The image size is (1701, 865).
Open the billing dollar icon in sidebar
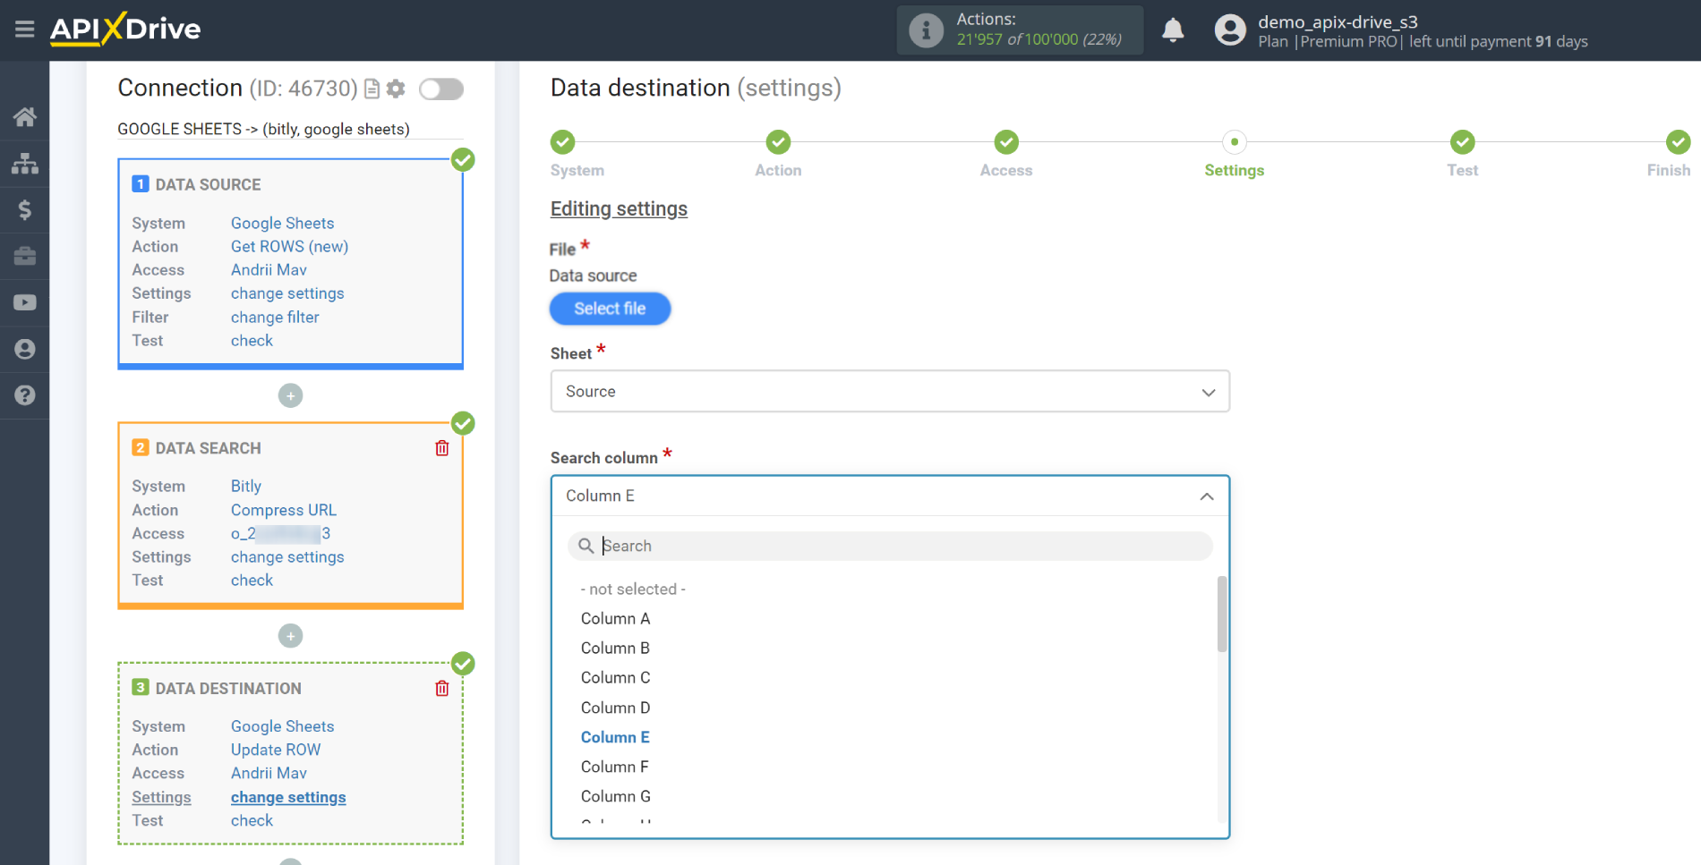(25, 210)
